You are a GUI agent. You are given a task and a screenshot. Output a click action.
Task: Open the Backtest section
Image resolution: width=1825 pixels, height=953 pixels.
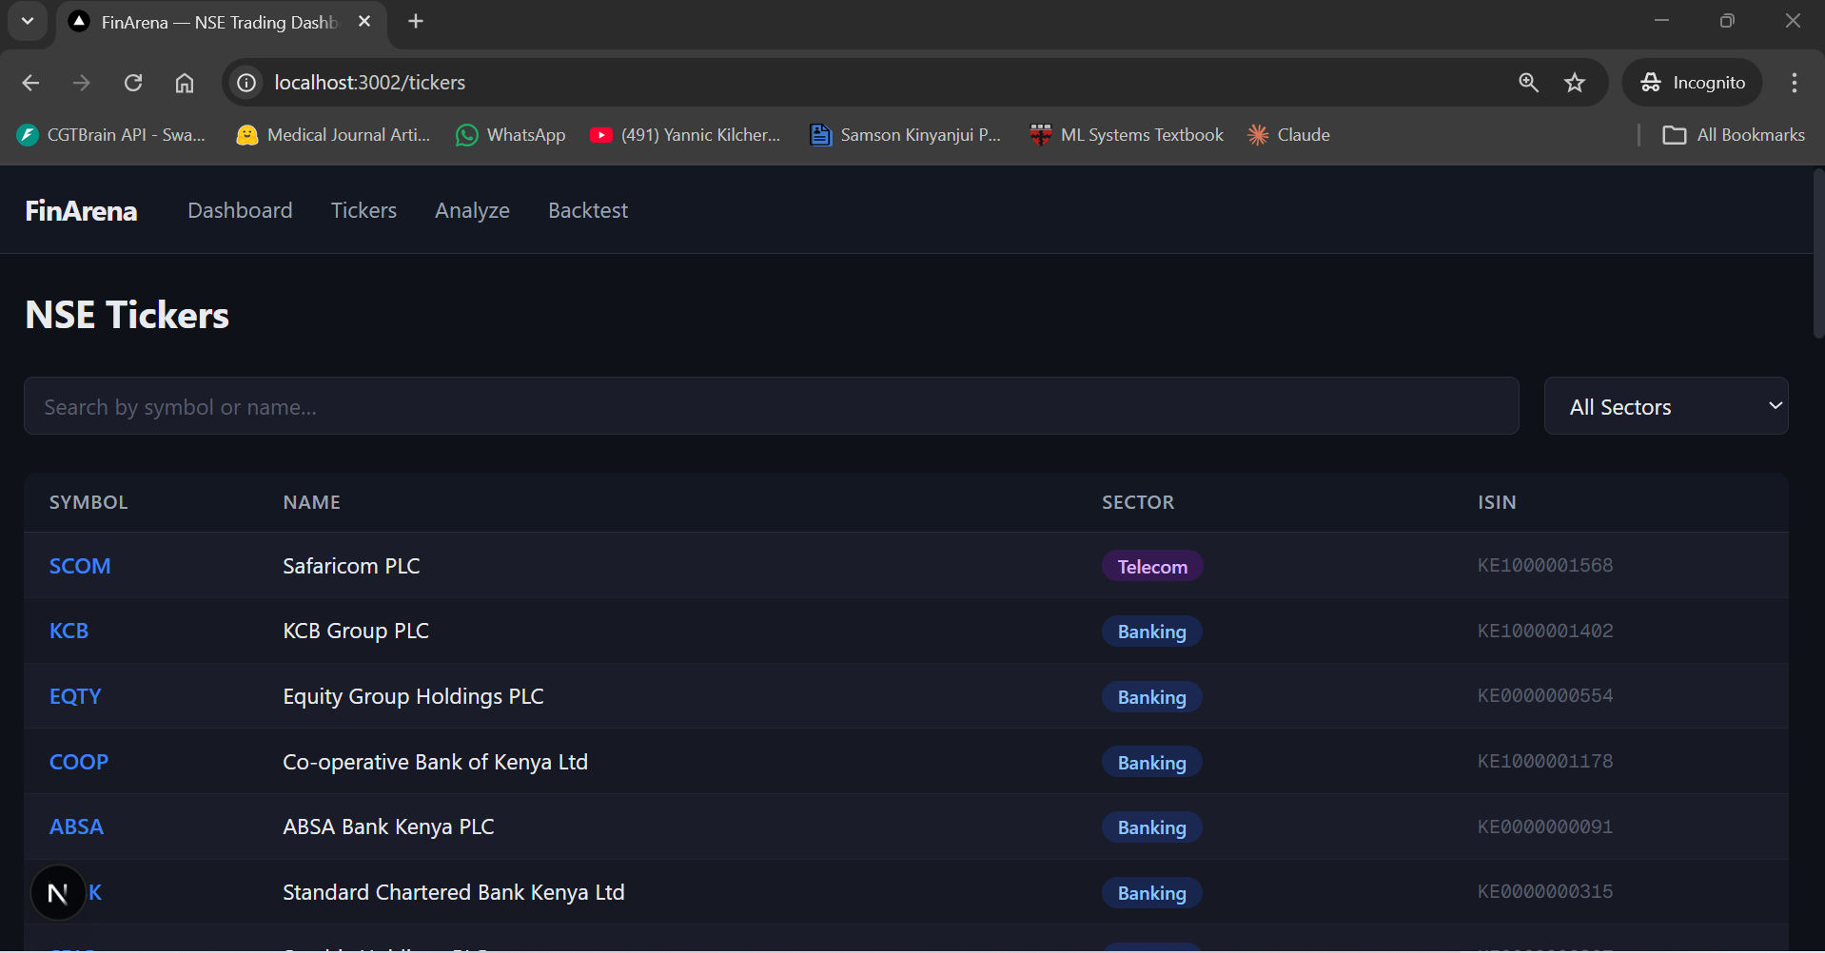[588, 210]
